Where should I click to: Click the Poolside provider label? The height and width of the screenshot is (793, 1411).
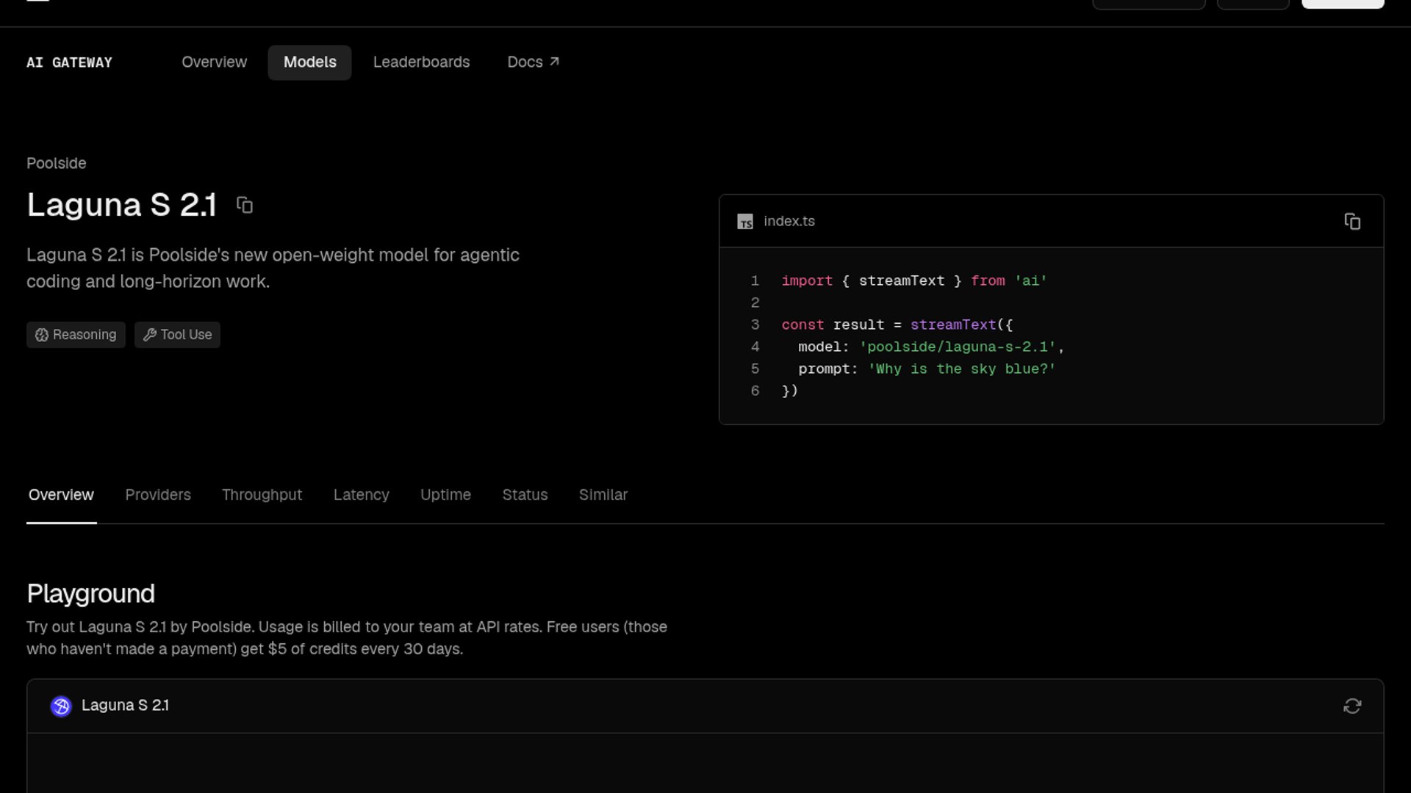point(57,163)
